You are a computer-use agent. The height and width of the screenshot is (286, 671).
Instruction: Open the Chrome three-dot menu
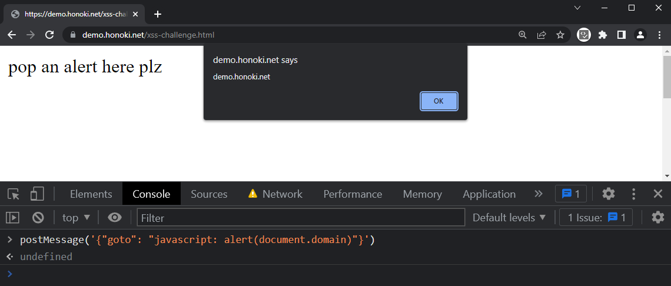point(659,35)
